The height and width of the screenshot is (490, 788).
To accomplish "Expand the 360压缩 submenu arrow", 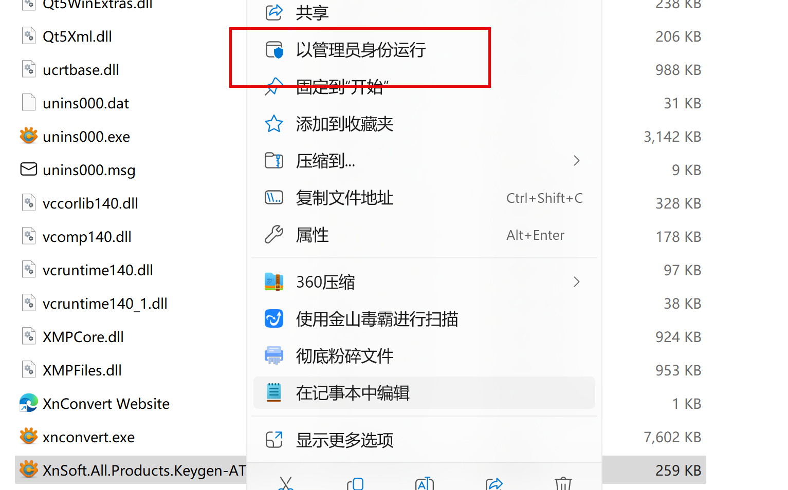I will coord(577,282).
